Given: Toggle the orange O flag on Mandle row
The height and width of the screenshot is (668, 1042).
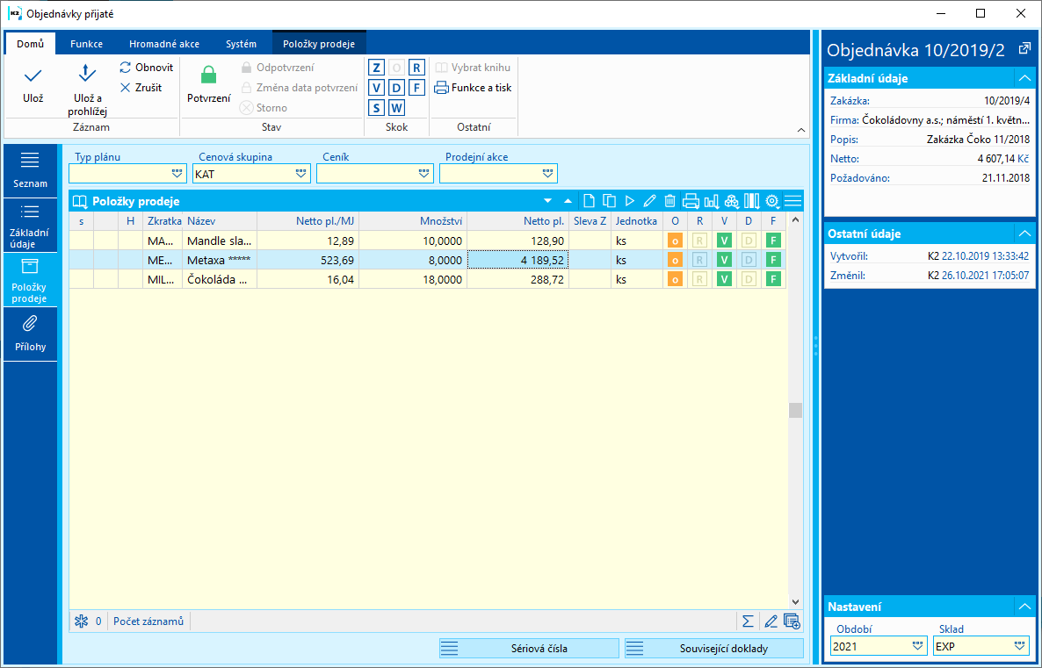Looking at the screenshot, I should point(675,241).
